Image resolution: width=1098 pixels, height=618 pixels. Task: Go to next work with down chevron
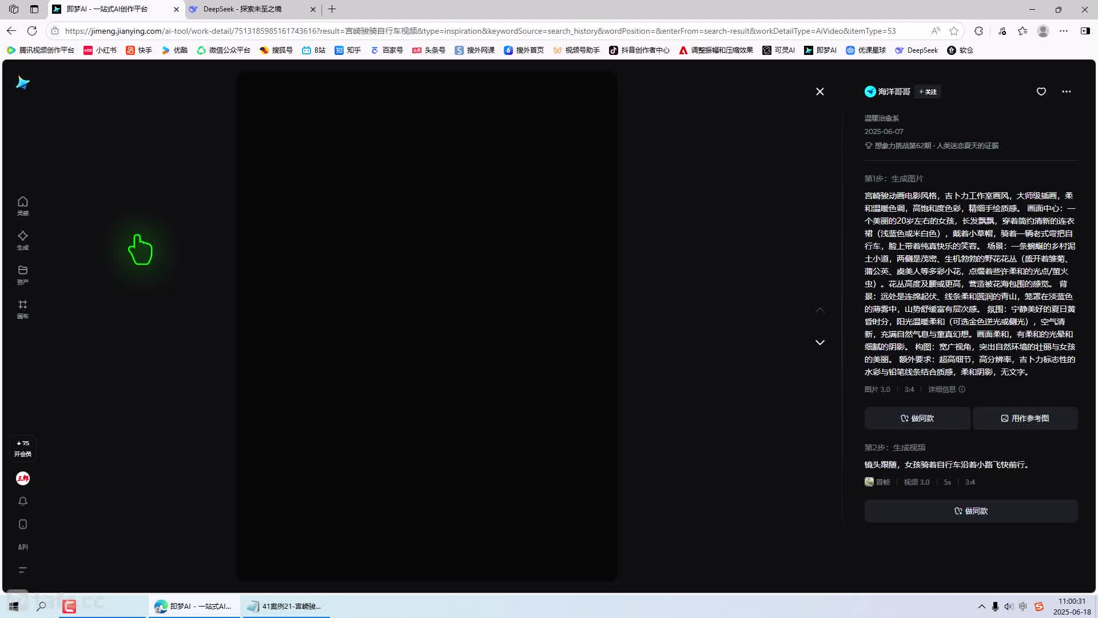(820, 342)
